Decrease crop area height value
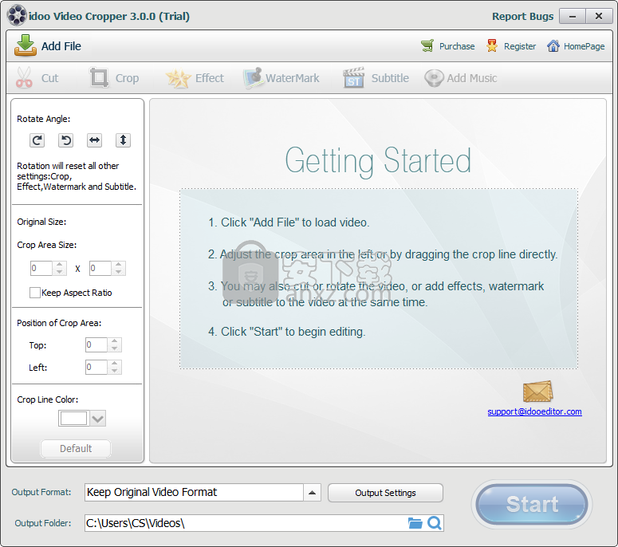The image size is (618, 547). 118,272
